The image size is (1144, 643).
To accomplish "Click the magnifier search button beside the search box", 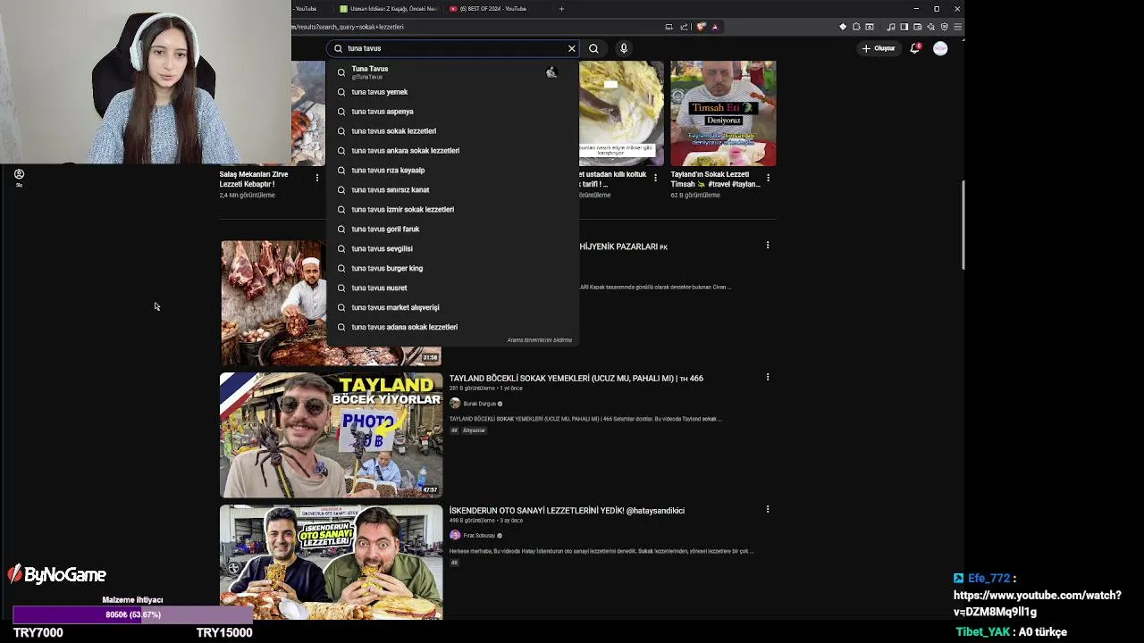I will pyautogui.click(x=593, y=48).
